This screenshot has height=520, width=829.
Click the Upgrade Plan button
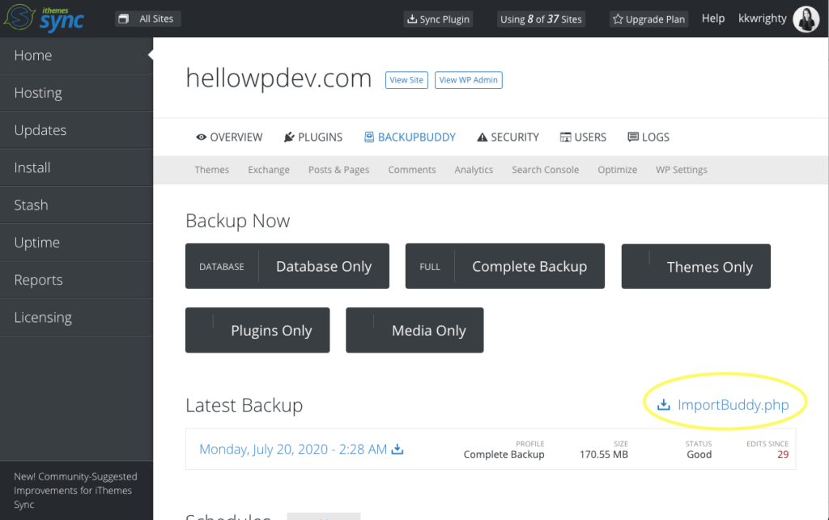(x=648, y=19)
